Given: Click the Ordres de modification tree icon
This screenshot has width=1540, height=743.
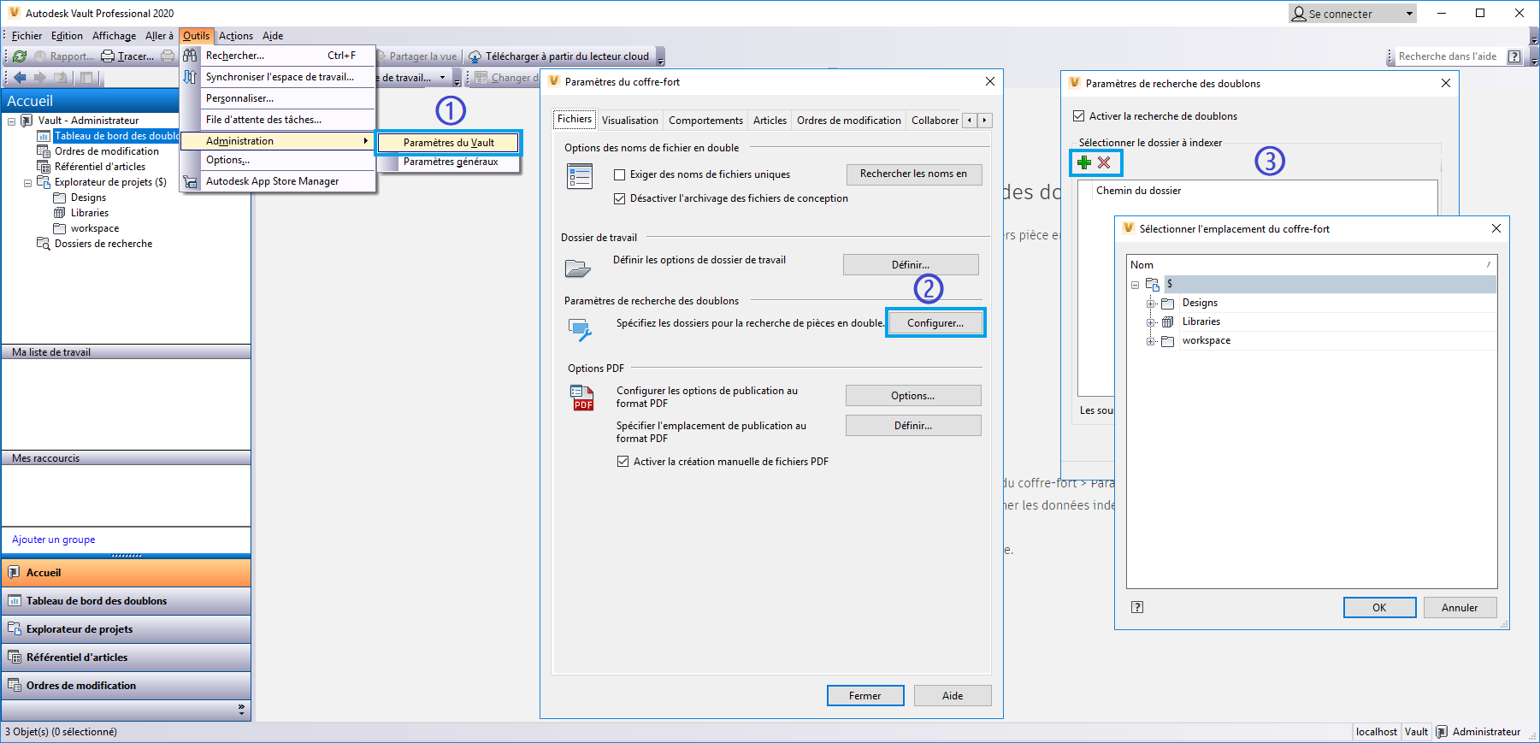Looking at the screenshot, I should point(44,151).
